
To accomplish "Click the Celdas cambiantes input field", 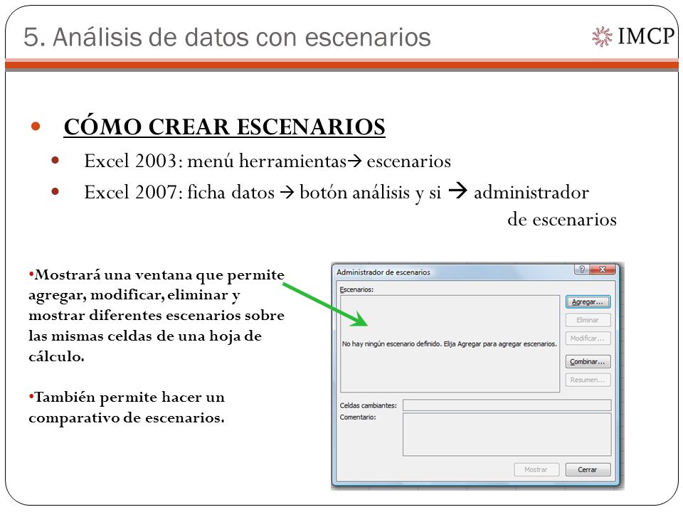I will (x=507, y=405).
